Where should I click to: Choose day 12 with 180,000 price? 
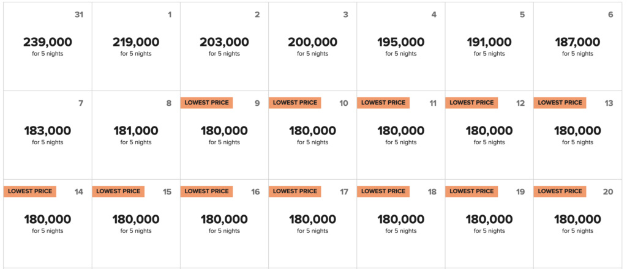pyautogui.click(x=489, y=134)
